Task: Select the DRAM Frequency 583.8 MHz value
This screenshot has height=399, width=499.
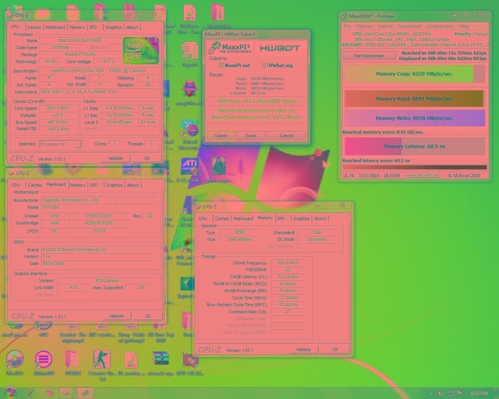Action: pos(288,263)
